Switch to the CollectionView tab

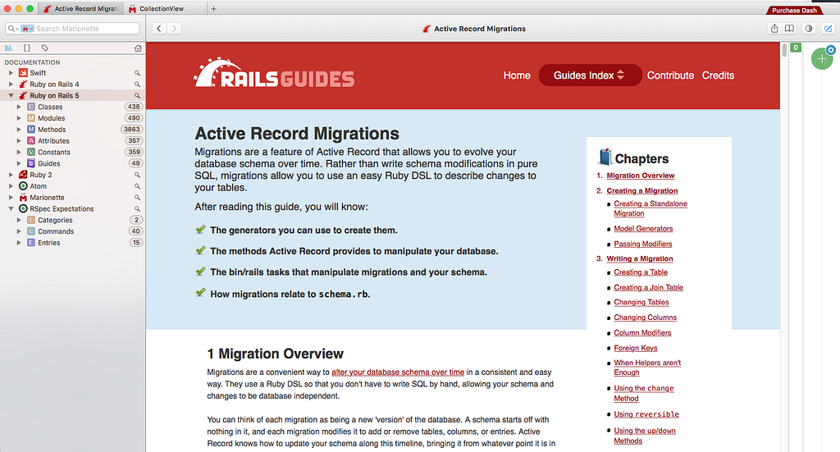165,8
